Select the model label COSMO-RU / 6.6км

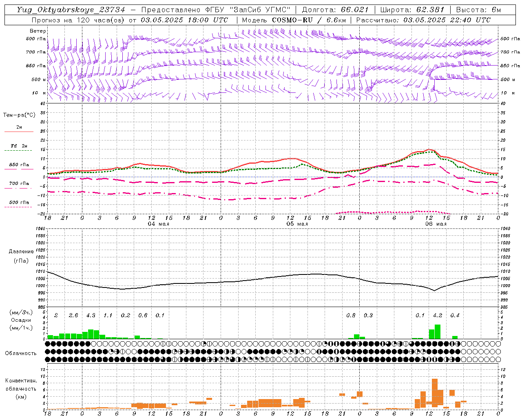coord(309,20)
